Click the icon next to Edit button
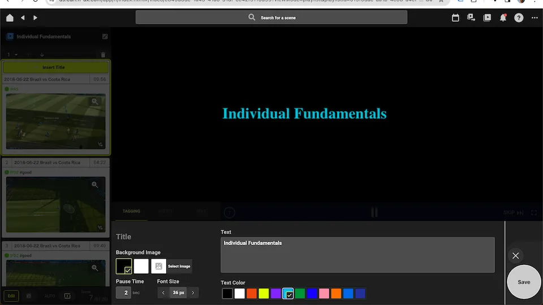Viewport: 543px width, 305px height. point(29,296)
